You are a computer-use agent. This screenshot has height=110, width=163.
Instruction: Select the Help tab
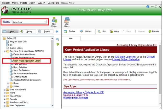coord(71,39)
